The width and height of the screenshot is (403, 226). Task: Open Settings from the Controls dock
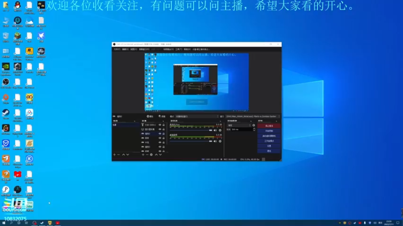click(269, 146)
